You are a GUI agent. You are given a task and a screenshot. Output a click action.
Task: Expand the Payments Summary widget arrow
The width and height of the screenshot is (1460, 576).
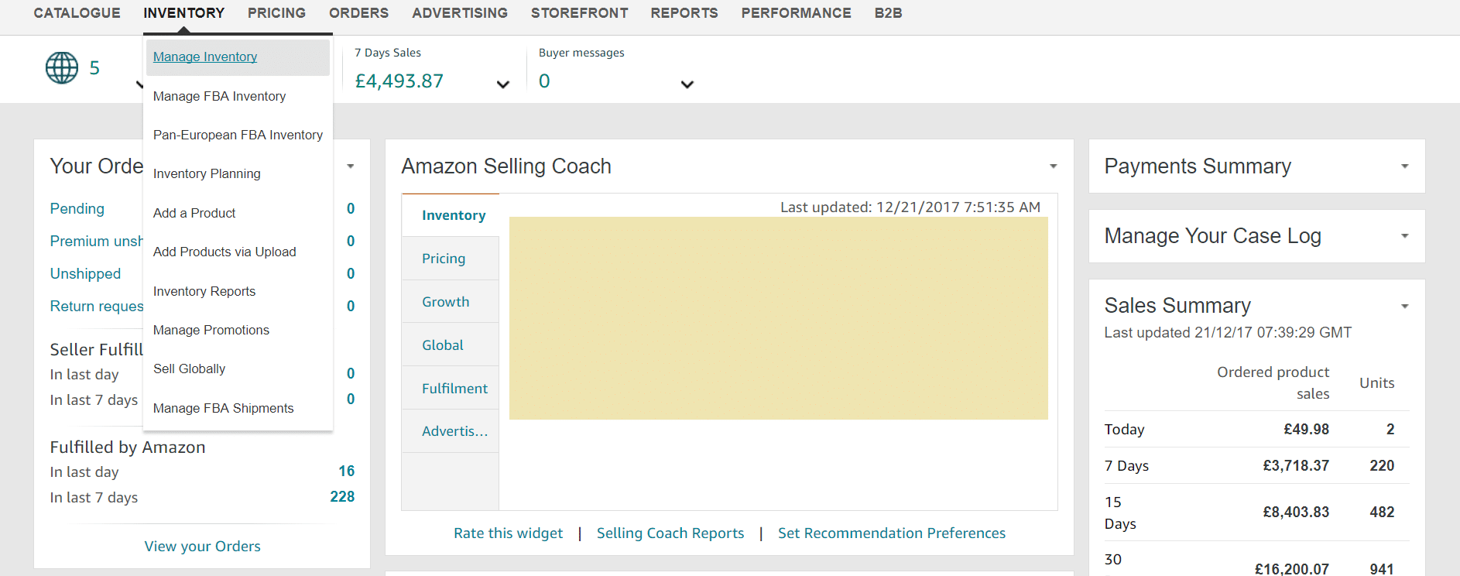1404,166
